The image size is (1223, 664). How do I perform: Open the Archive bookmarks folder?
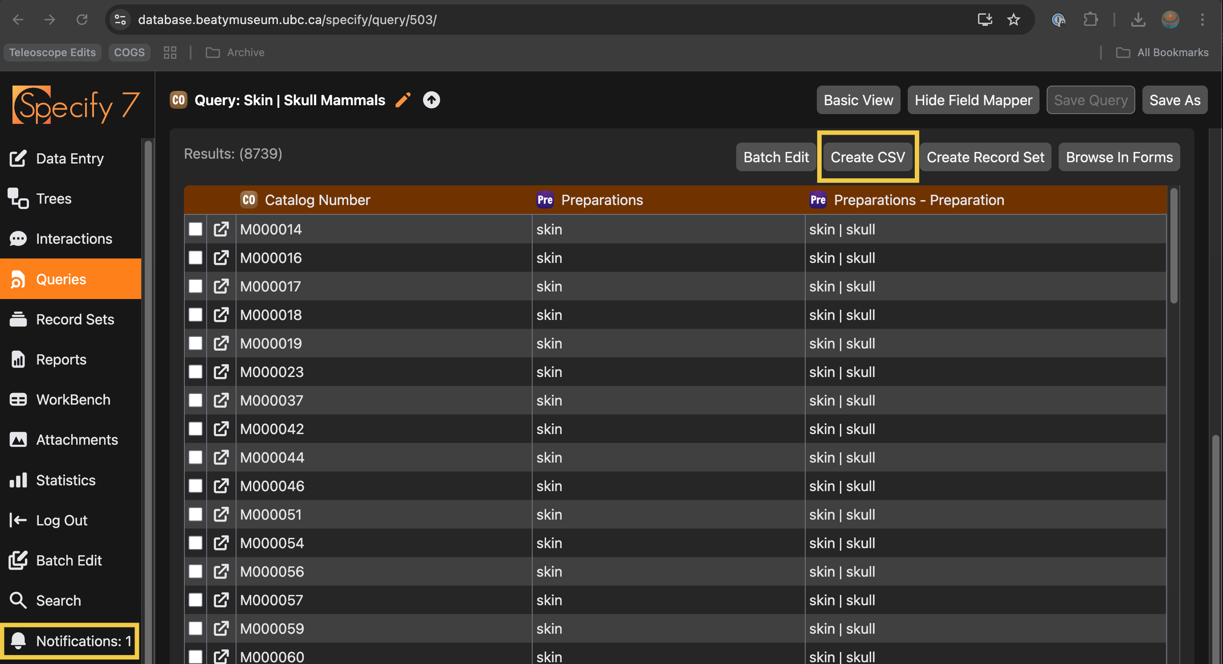(236, 52)
